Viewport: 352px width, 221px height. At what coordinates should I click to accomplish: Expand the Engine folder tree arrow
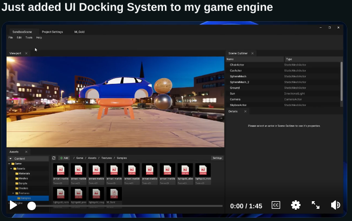pos(9,203)
